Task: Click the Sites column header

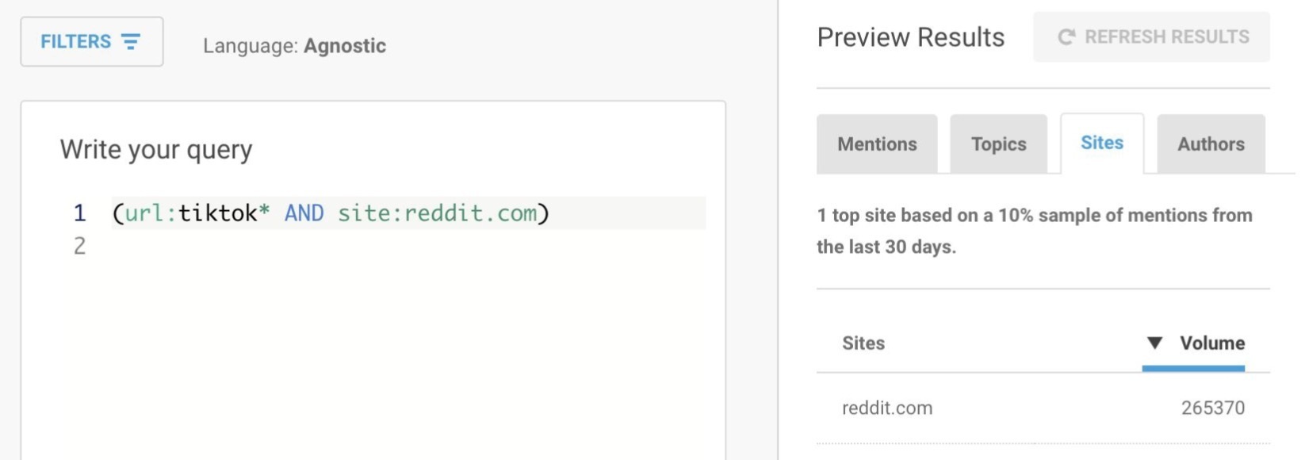Action: pyautogui.click(x=863, y=343)
